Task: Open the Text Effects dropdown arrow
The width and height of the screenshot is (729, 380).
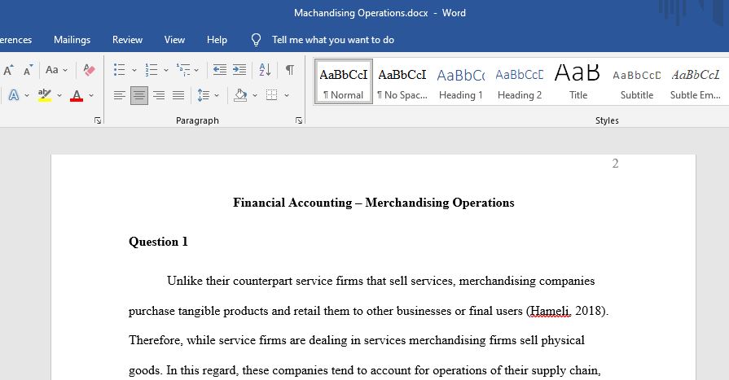Action: pyautogui.click(x=27, y=96)
